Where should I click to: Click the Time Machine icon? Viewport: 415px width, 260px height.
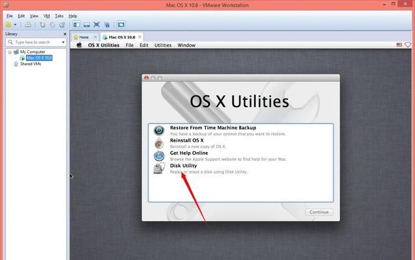(x=159, y=131)
